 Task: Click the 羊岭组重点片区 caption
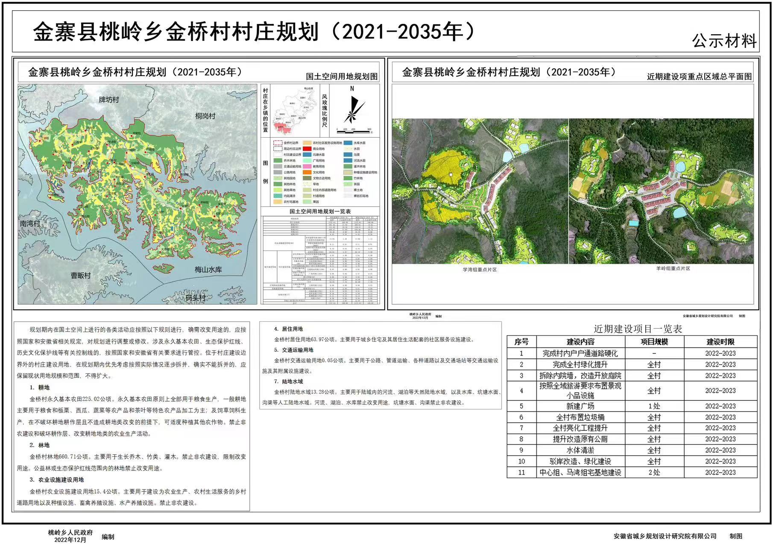(673, 268)
